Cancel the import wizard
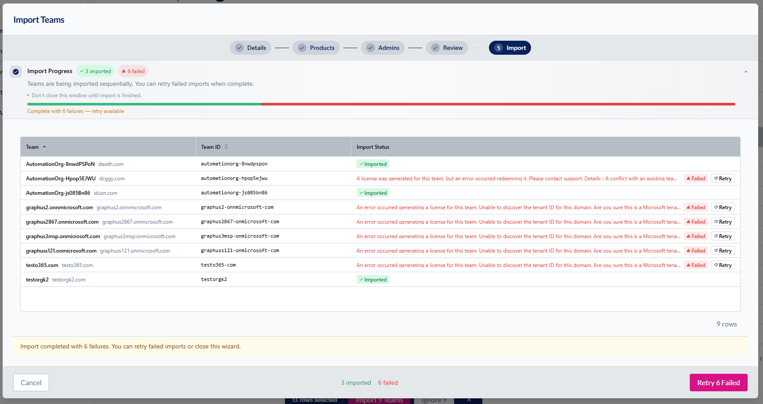 click(31, 383)
